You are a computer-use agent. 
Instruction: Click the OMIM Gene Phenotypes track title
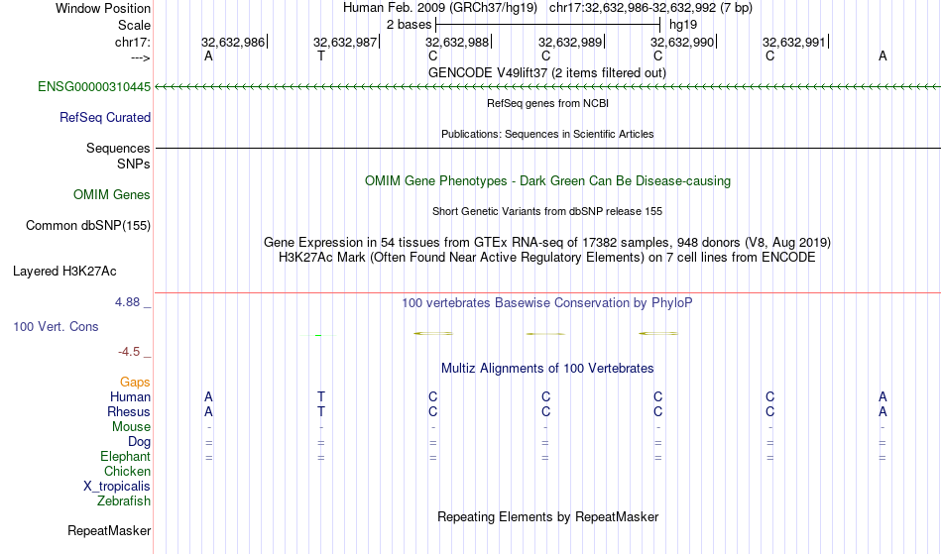(x=548, y=181)
